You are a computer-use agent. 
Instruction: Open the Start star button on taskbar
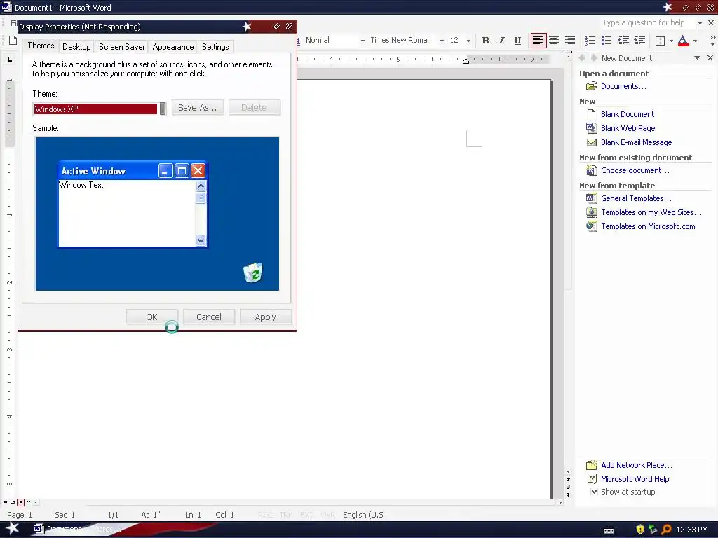click(x=12, y=528)
